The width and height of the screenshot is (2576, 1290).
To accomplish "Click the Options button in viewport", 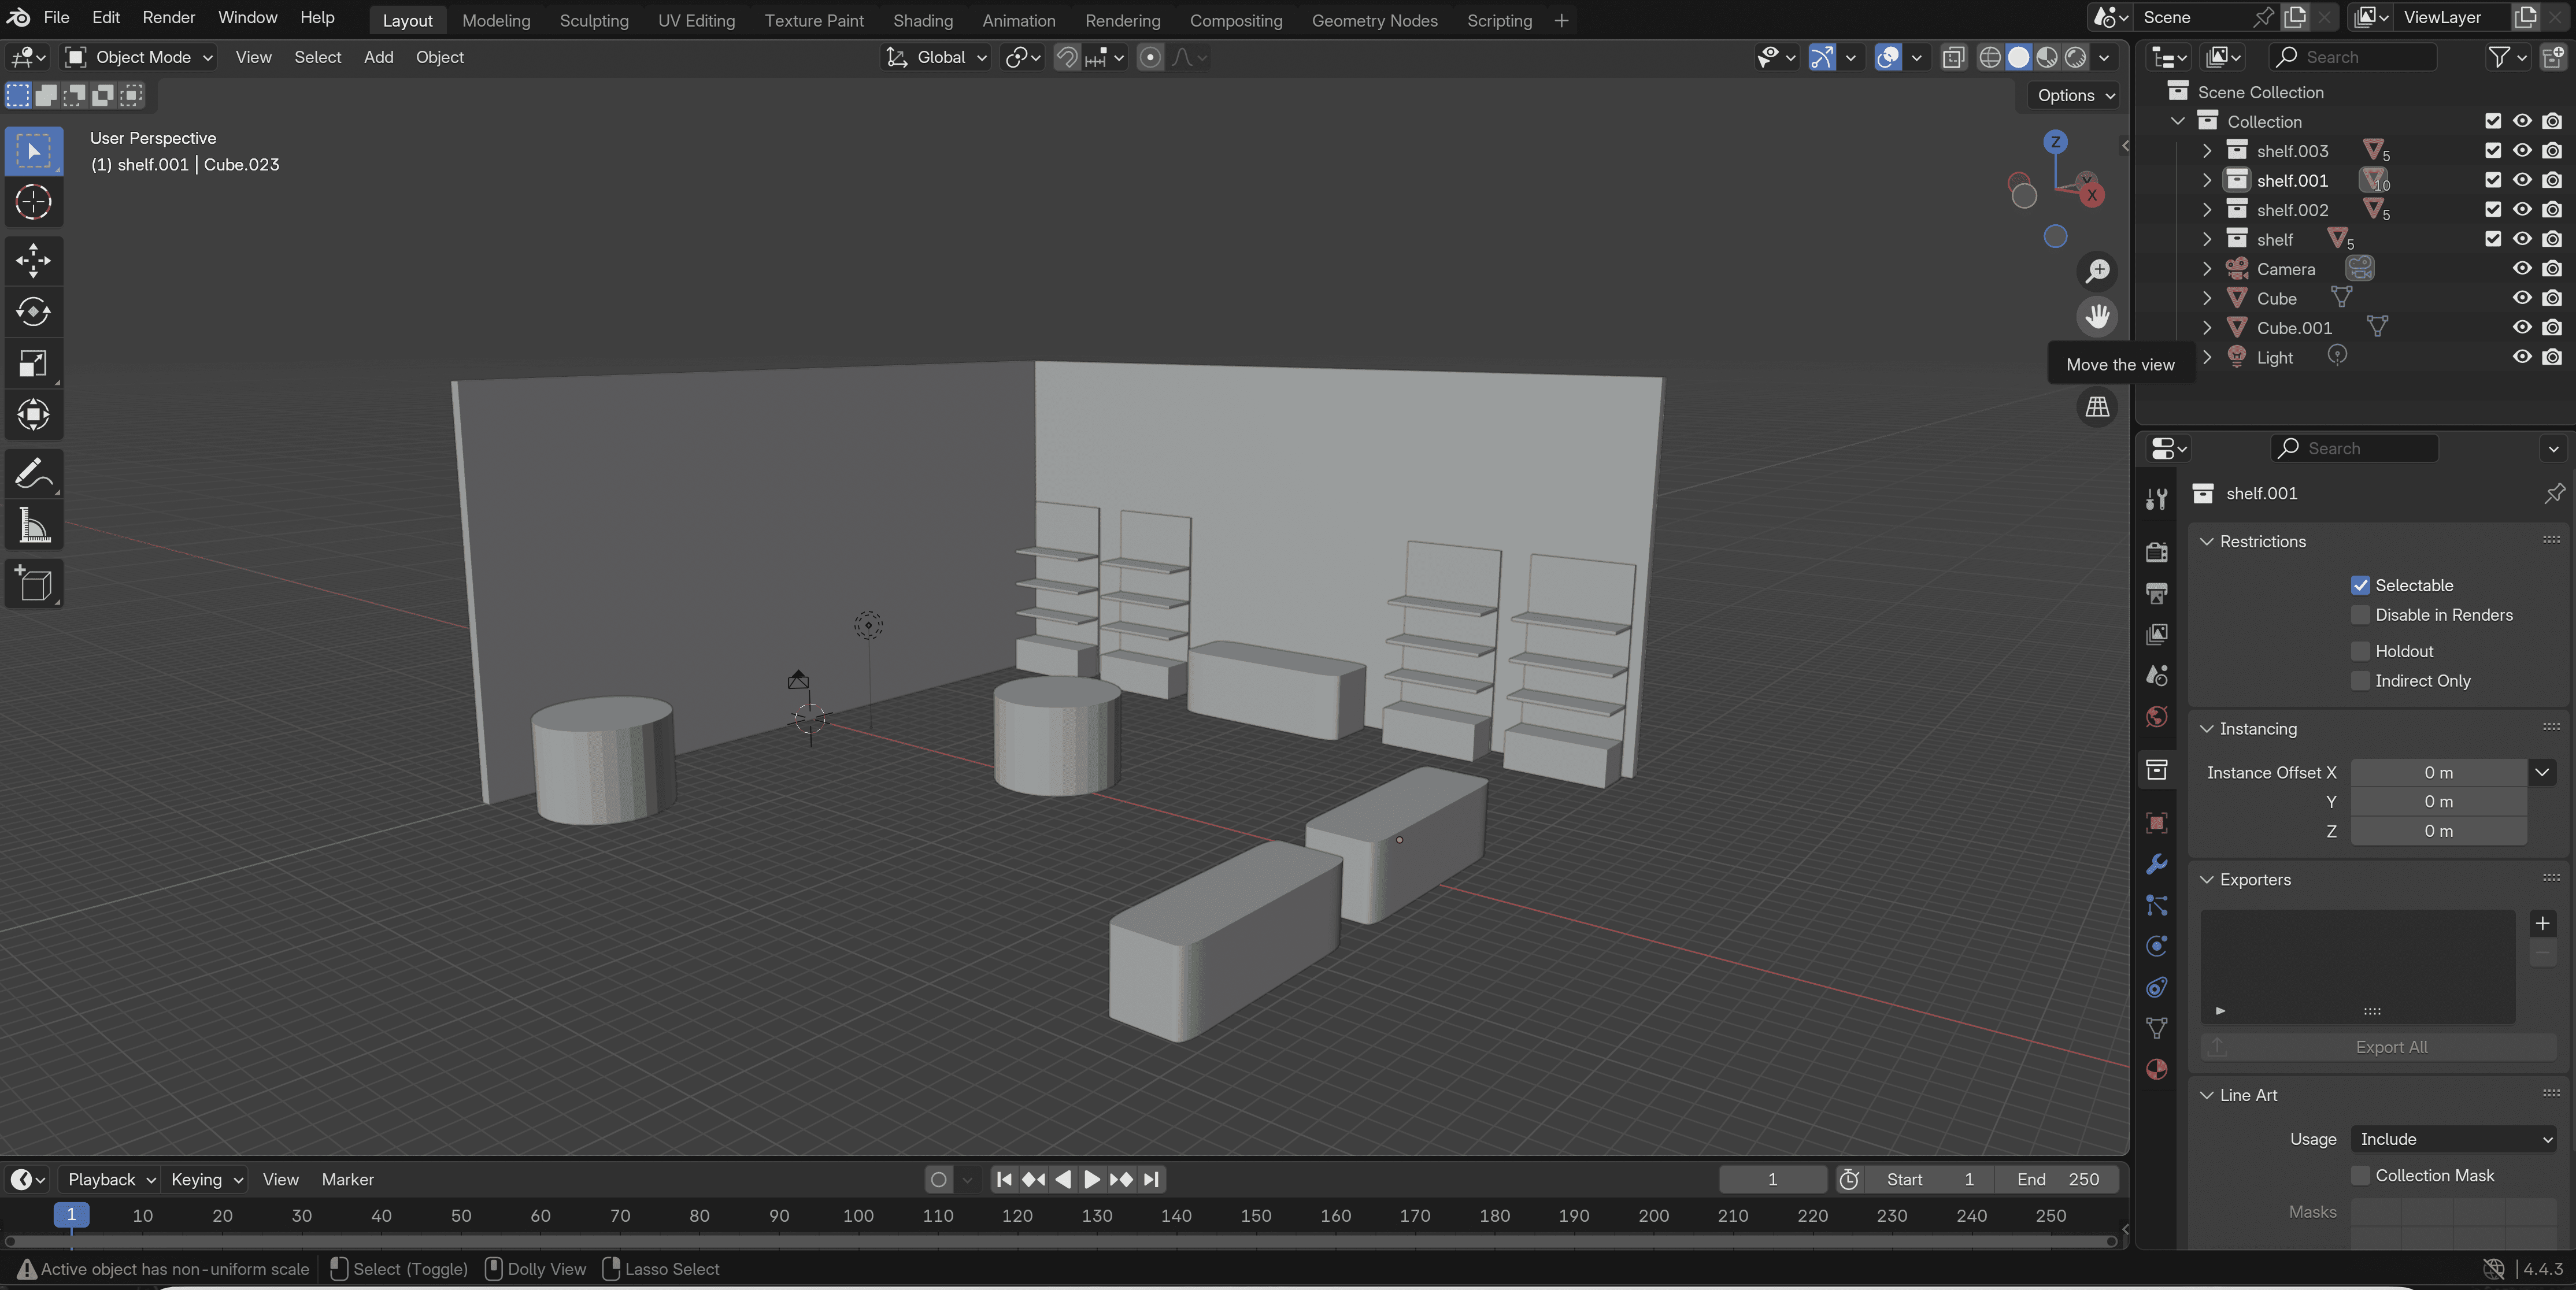I will (2075, 95).
